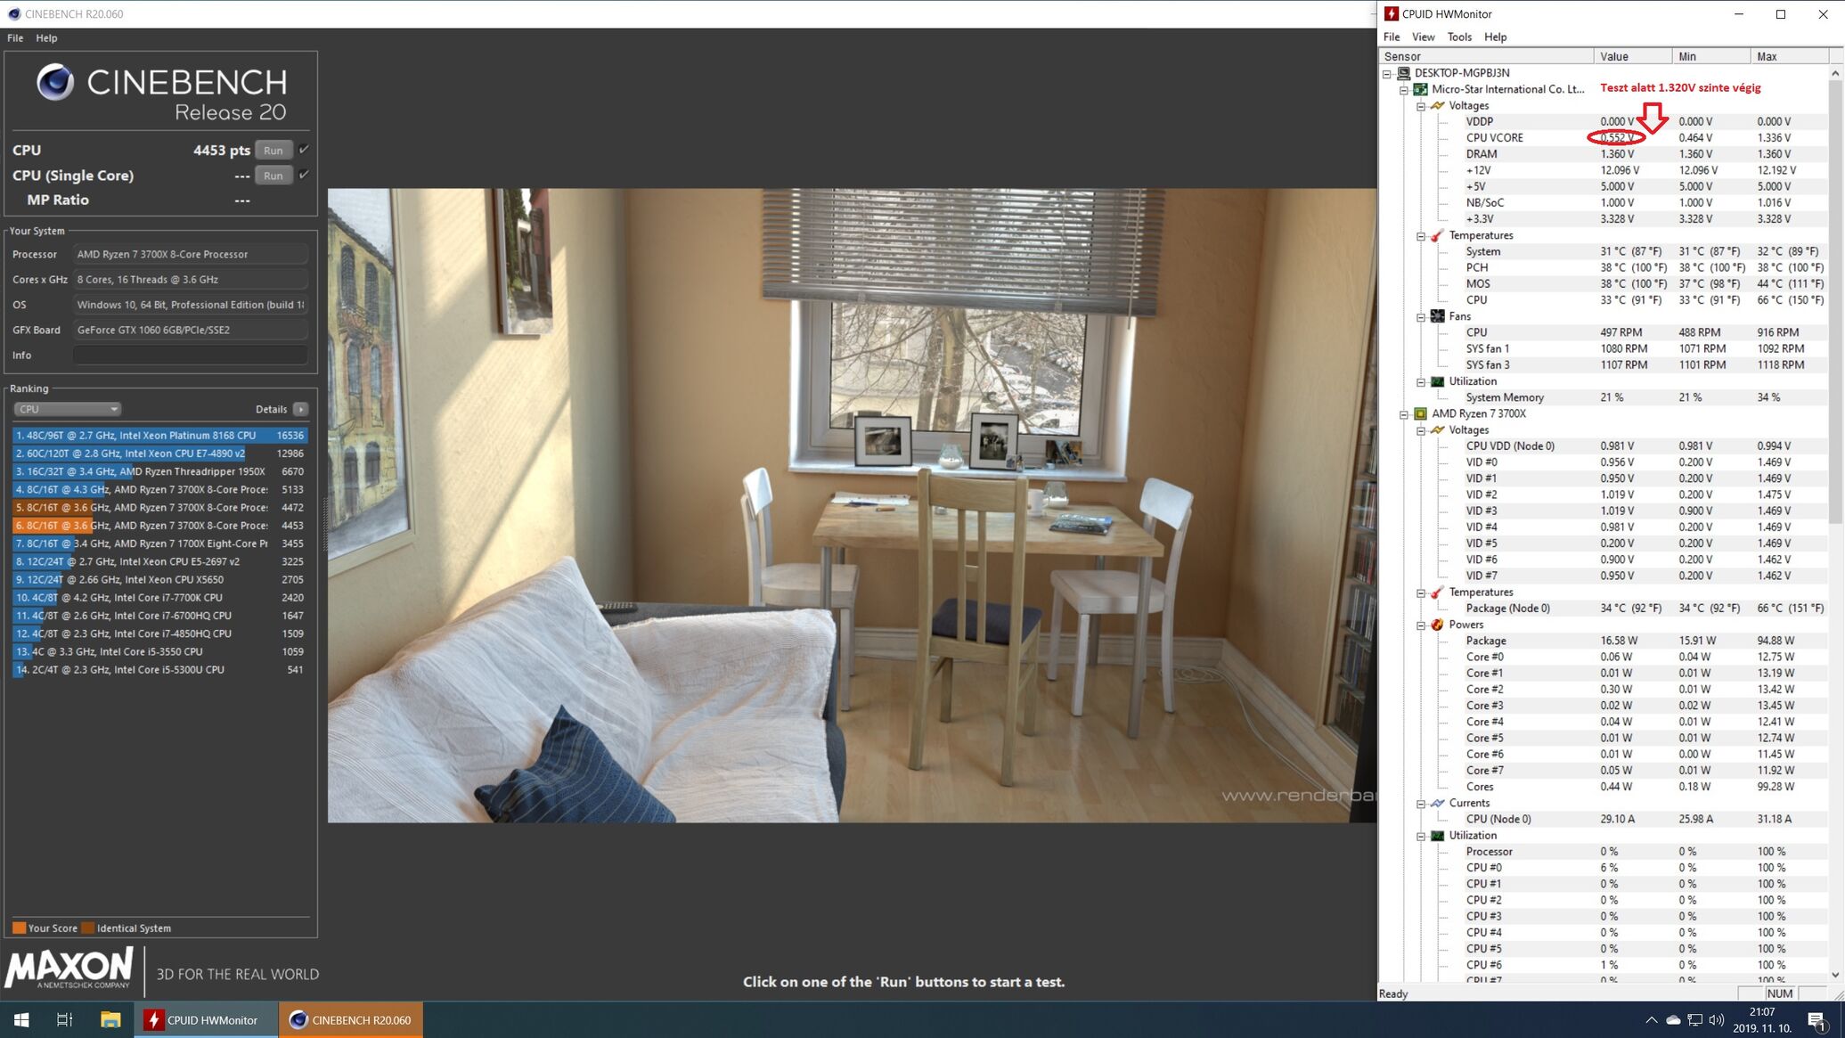Click the Sensor column header
Viewport: 1845px width, 1038px height.
pos(1487,56)
